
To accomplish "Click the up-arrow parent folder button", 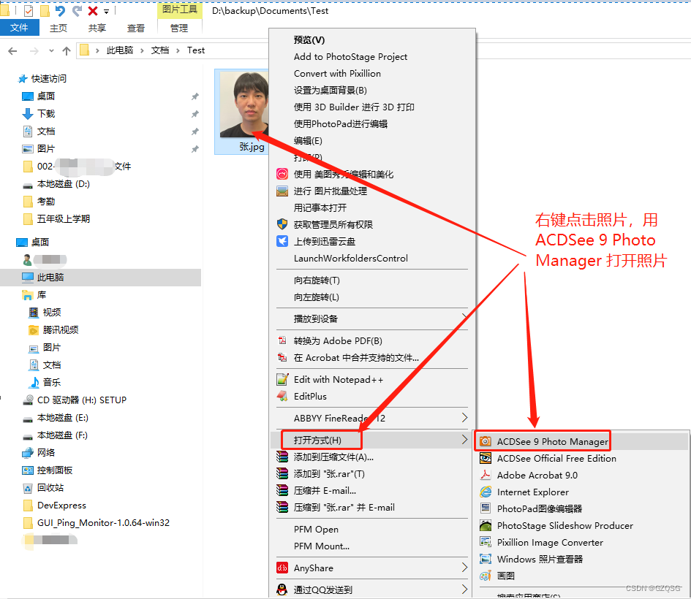I will point(67,50).
